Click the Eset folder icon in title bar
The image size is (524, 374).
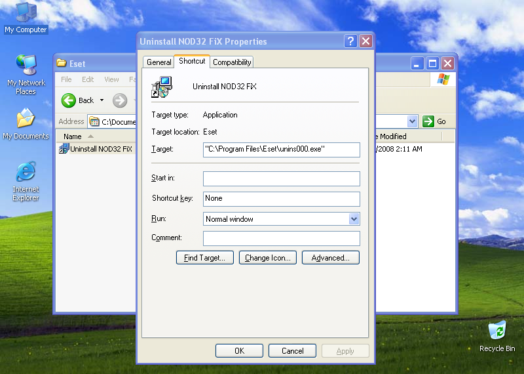62,63
